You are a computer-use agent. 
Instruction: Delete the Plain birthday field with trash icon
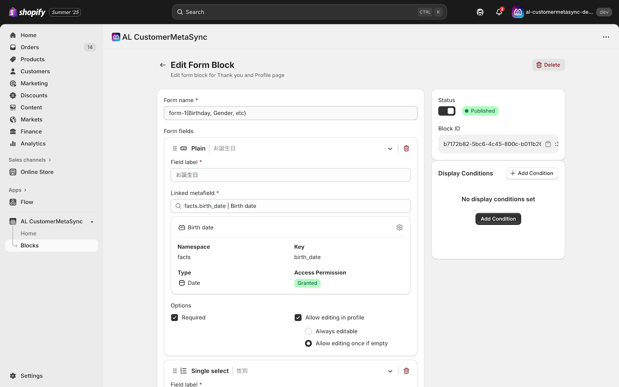(x=406, y=148)
